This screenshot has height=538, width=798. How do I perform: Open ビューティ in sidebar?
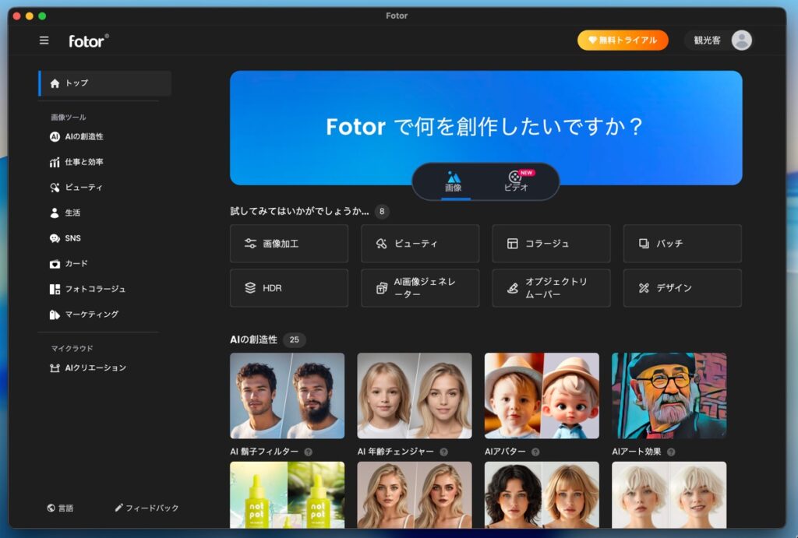click(83, 188)
